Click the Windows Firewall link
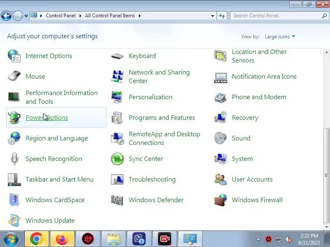Viewport: 330px width, 247px height. point(257,200)
